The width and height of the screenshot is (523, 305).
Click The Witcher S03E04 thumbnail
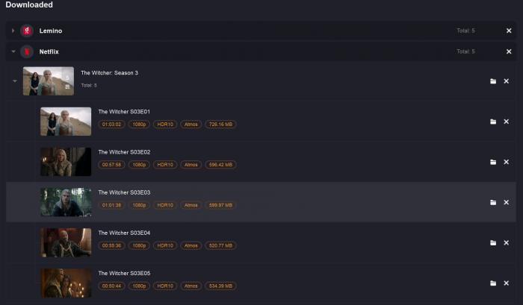(x=66, y=243)
